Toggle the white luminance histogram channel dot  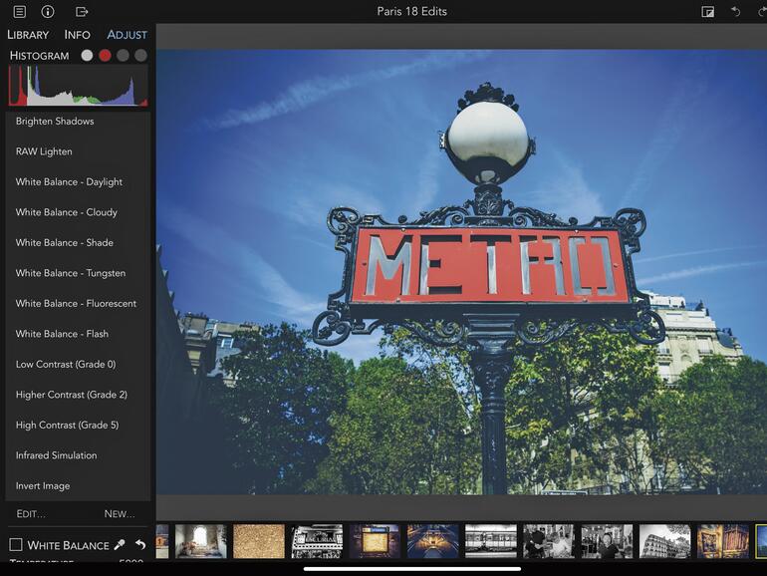tap(87, 56)
